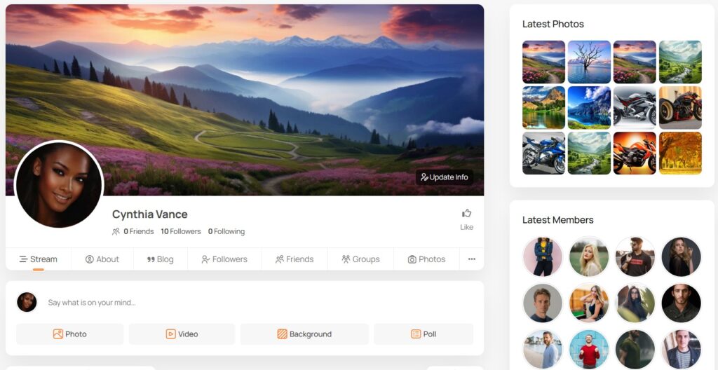Screen dimensions: 718x370
Task: Choose a post Background option
Action: coord(304,334)
